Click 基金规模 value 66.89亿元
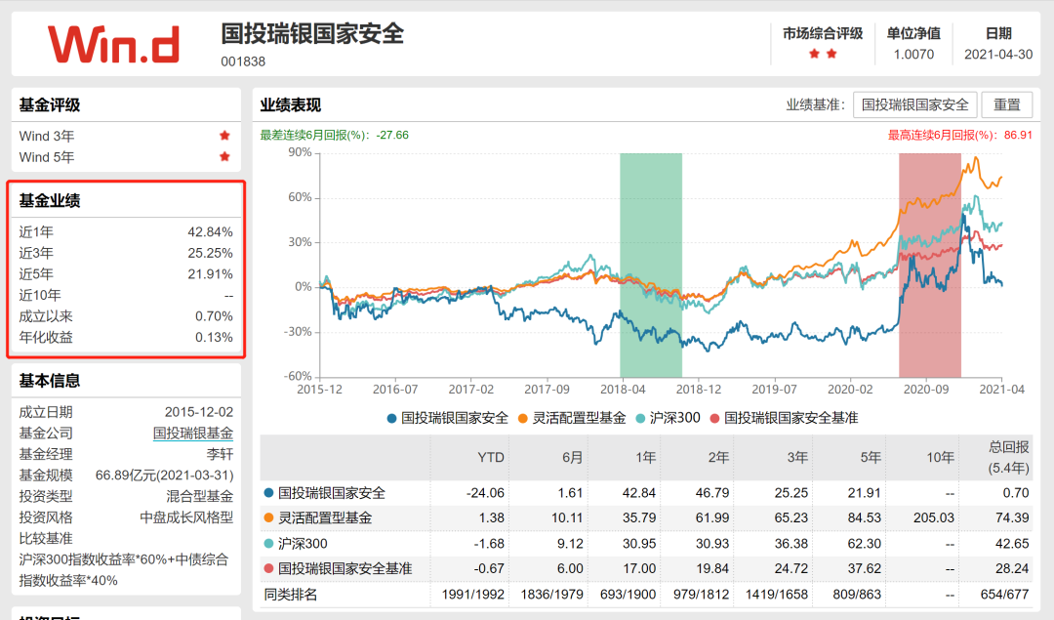 coord(164,475)
